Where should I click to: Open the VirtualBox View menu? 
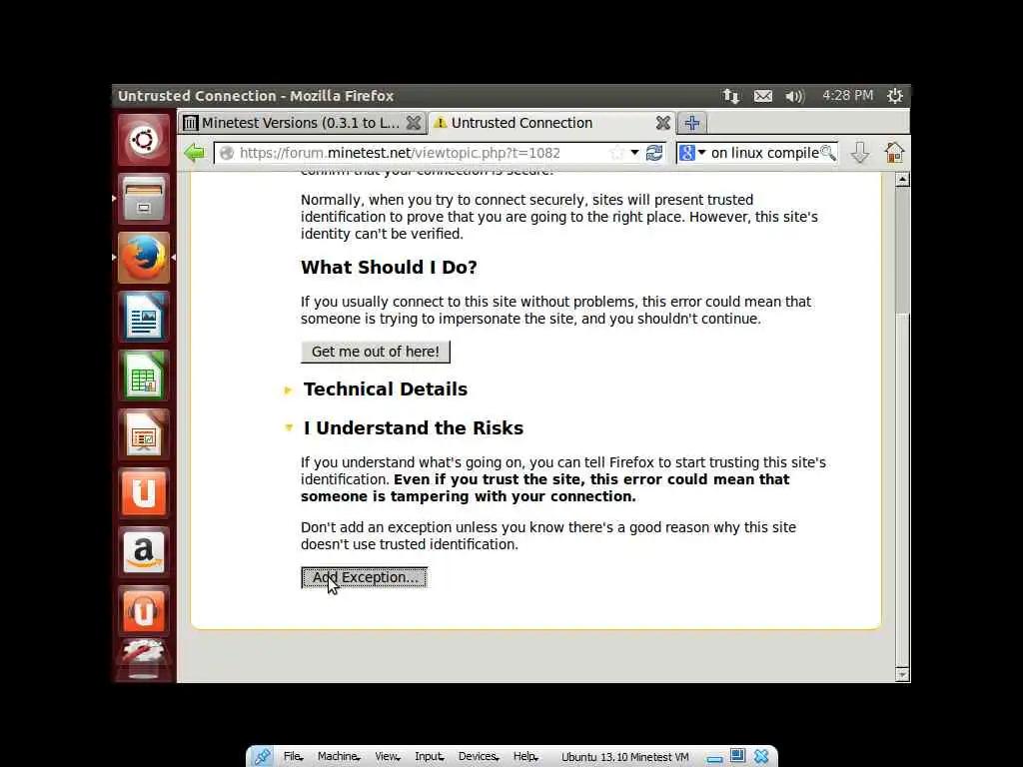point(387,757)
